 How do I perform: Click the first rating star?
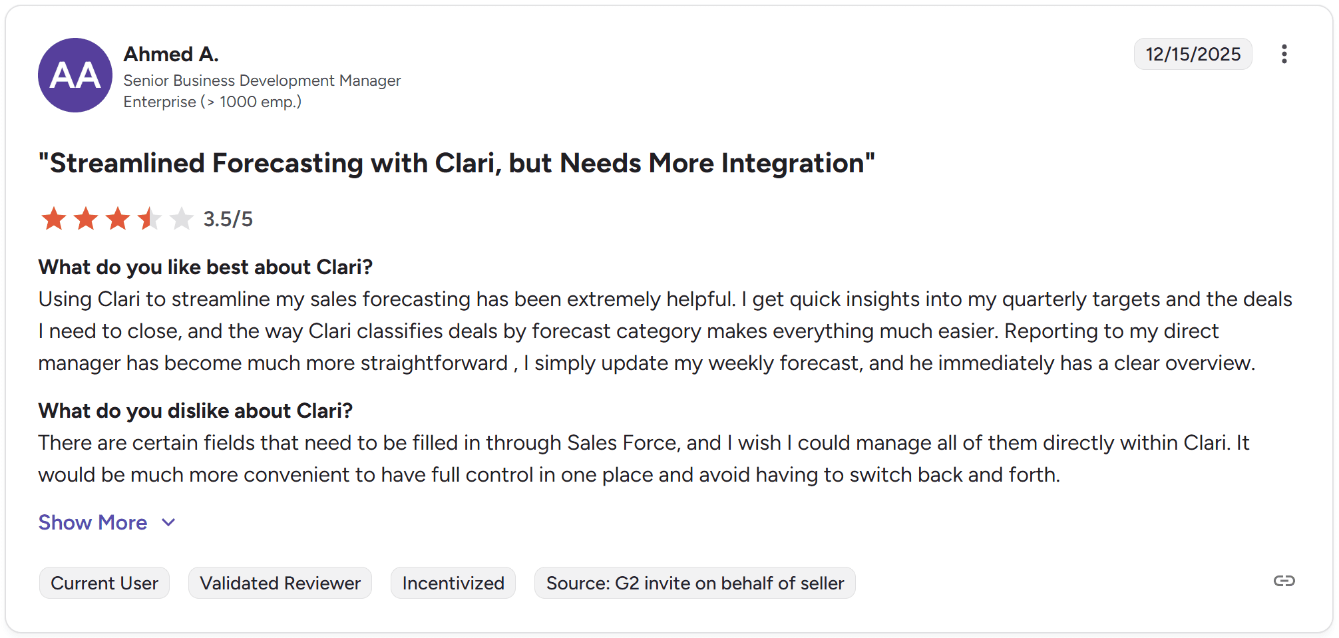(x=54, y=219)
